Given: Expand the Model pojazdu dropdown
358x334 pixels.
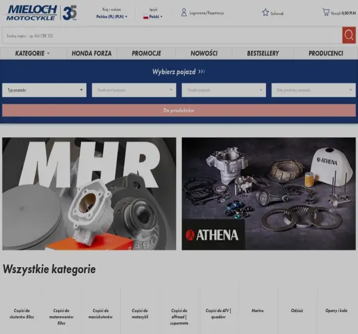Looking at the screenshot, I should point(224,90).
